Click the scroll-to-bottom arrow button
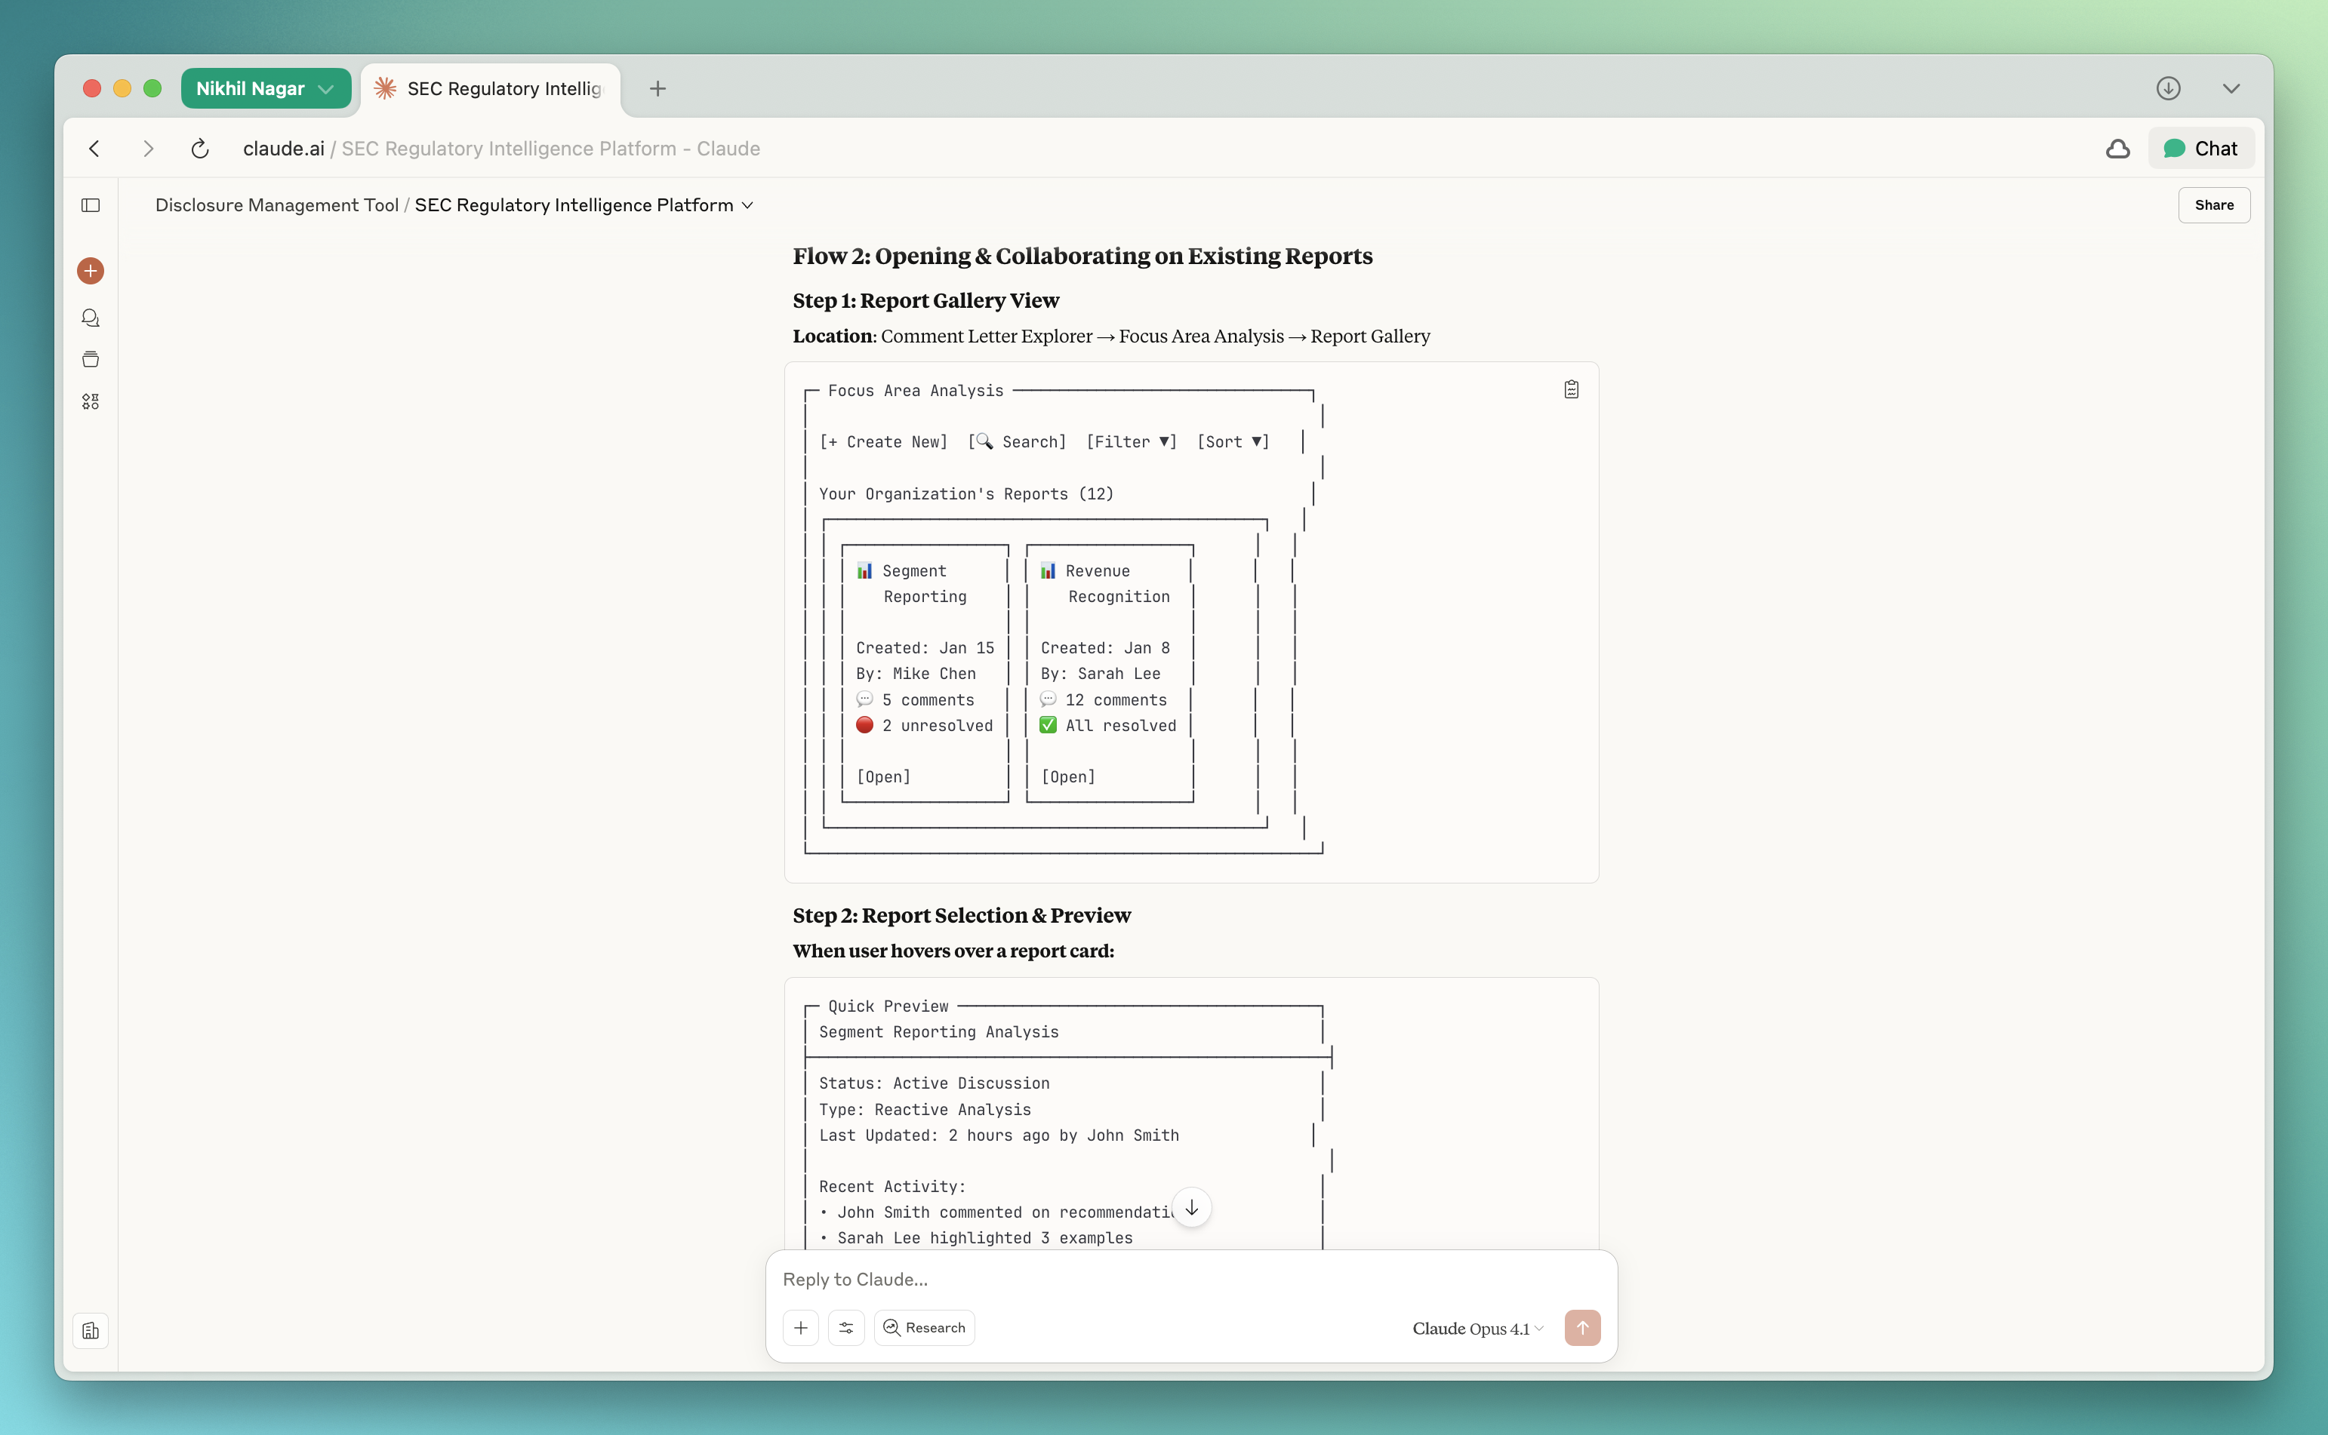The height and width of the screenshot is (1435, 2328). [1191, 1208]
